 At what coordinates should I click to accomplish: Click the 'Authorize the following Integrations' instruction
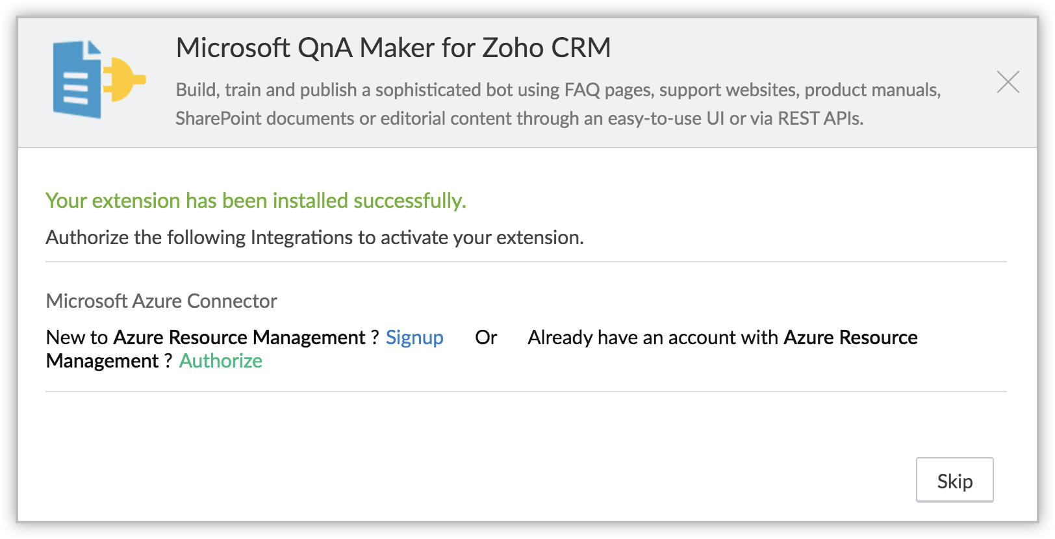coord(314,238)
